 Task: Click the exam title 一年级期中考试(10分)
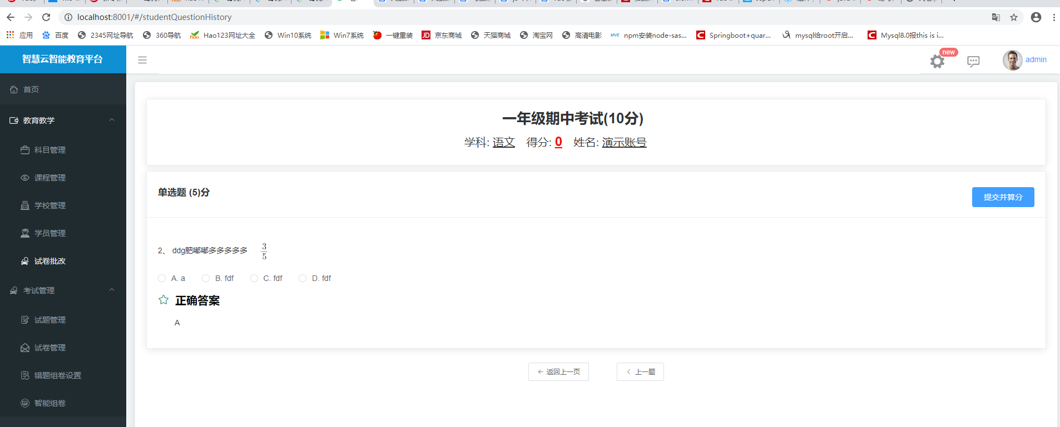(573, 118)
